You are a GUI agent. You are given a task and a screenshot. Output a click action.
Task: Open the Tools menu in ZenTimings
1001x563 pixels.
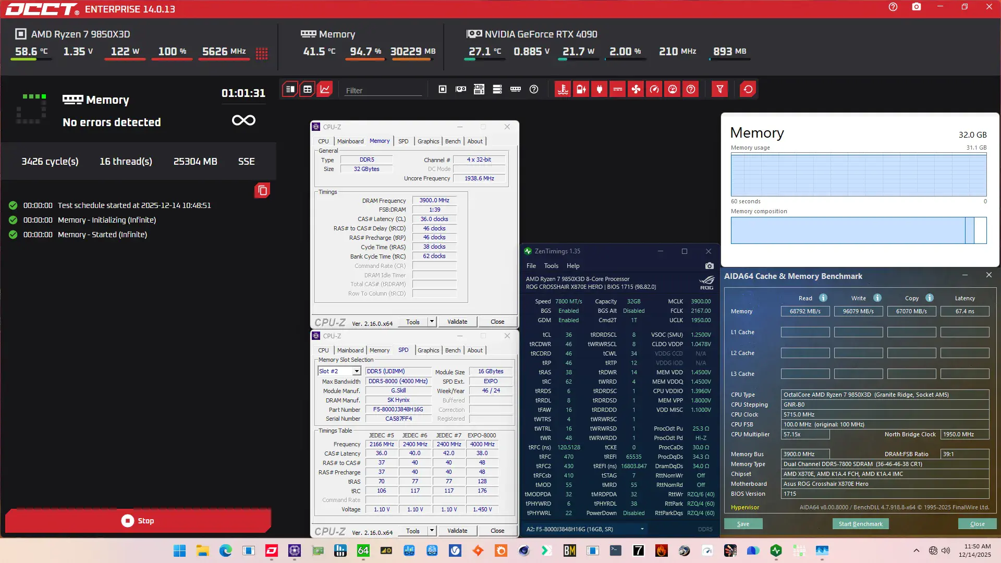pyautogui.click(x=551, y=266)
